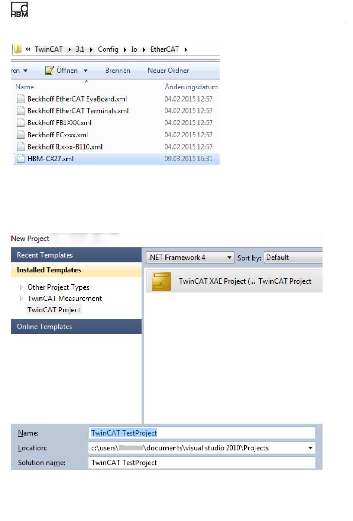Select the file HBM-CX27.xml
The width and height of the screenshot is (353, 521).
tap(117, 159)
